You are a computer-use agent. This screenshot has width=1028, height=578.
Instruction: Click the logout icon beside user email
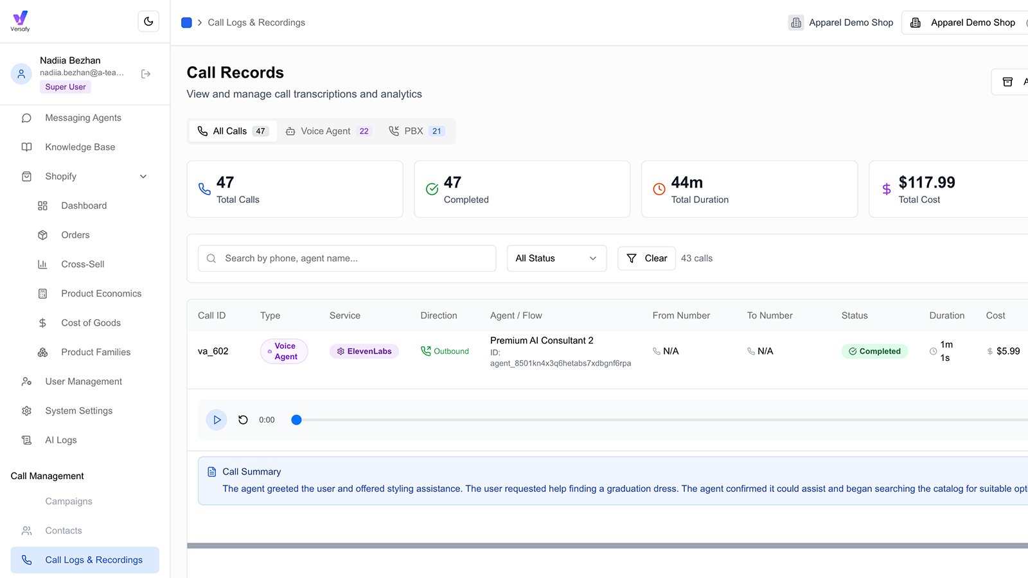(146, 74)
